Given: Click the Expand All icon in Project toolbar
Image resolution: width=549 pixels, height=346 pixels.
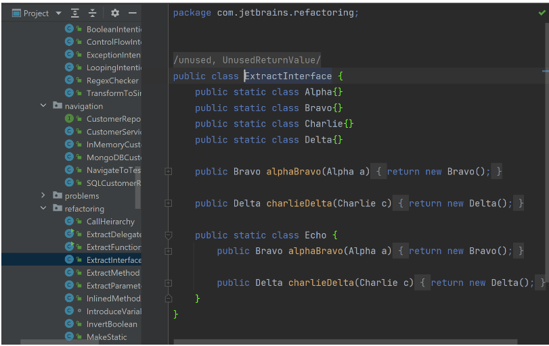Looking at the screenshot, I should point(75,14).
